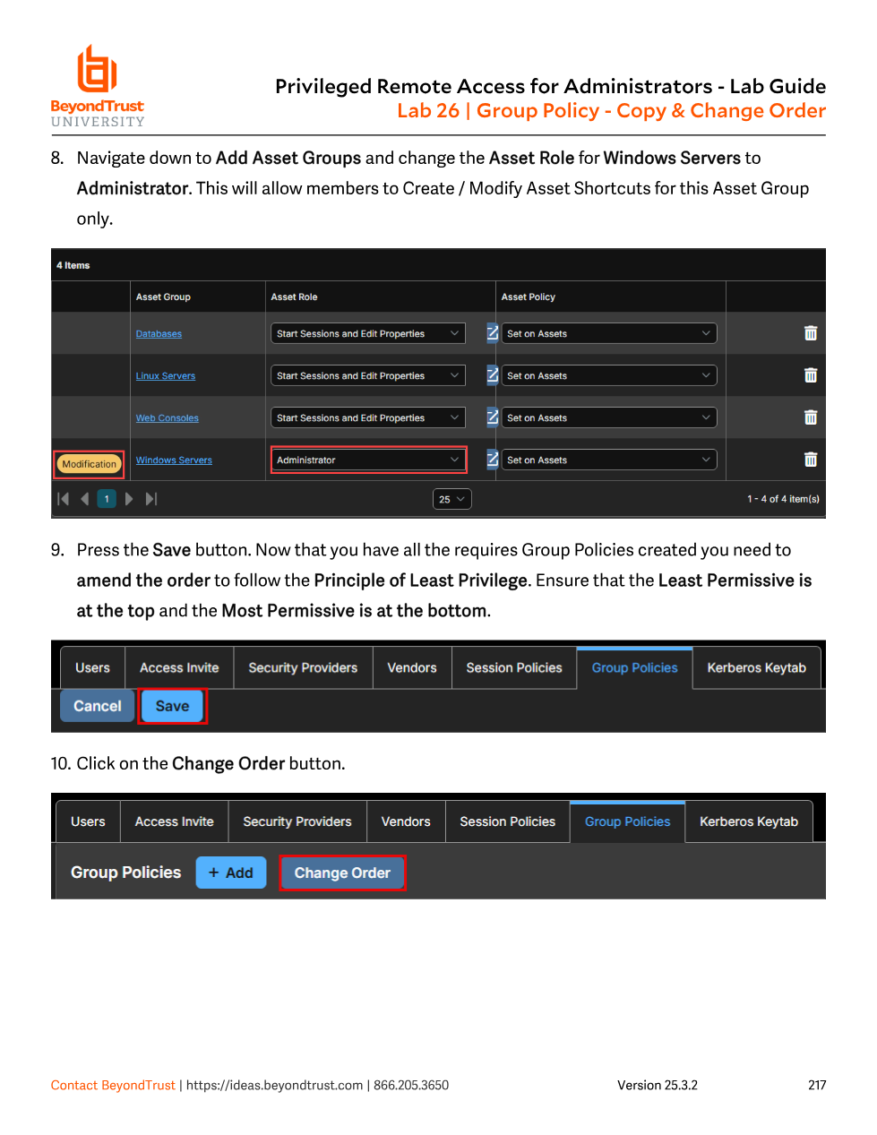The width and height of the screenshot is (877, 1135).
Task: Go to next page arrow in pager
Action: (129, 499)
